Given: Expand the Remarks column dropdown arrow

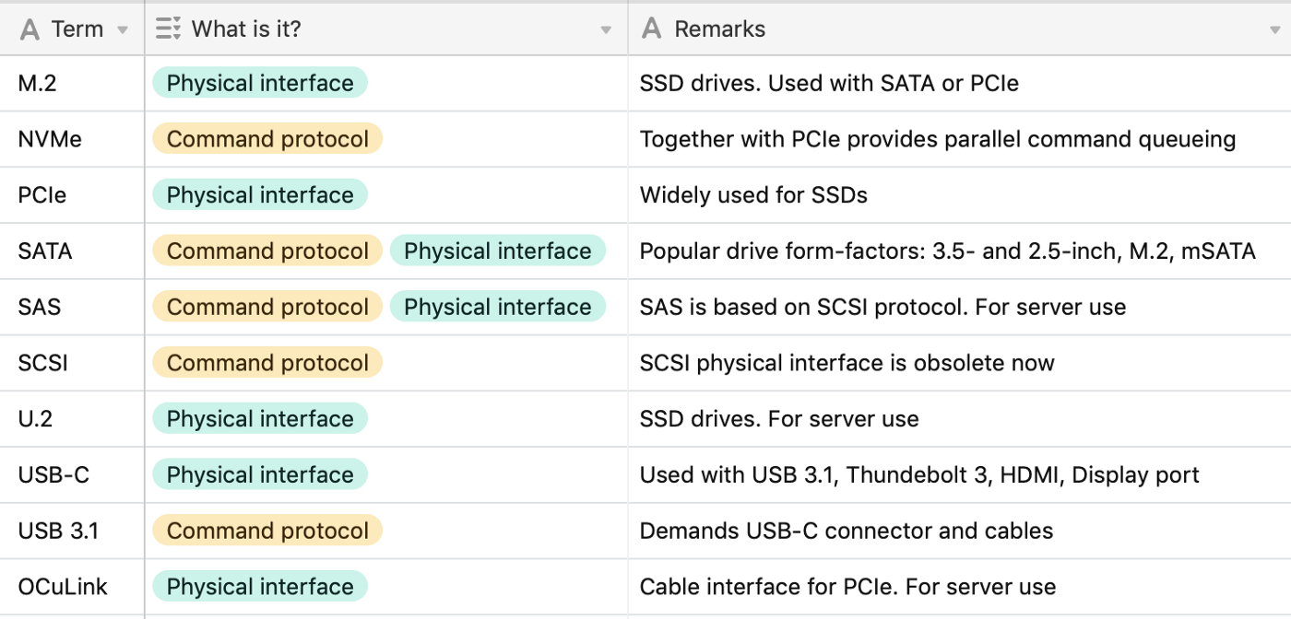Looking at the screenshot, I should tap(1275, 30).
